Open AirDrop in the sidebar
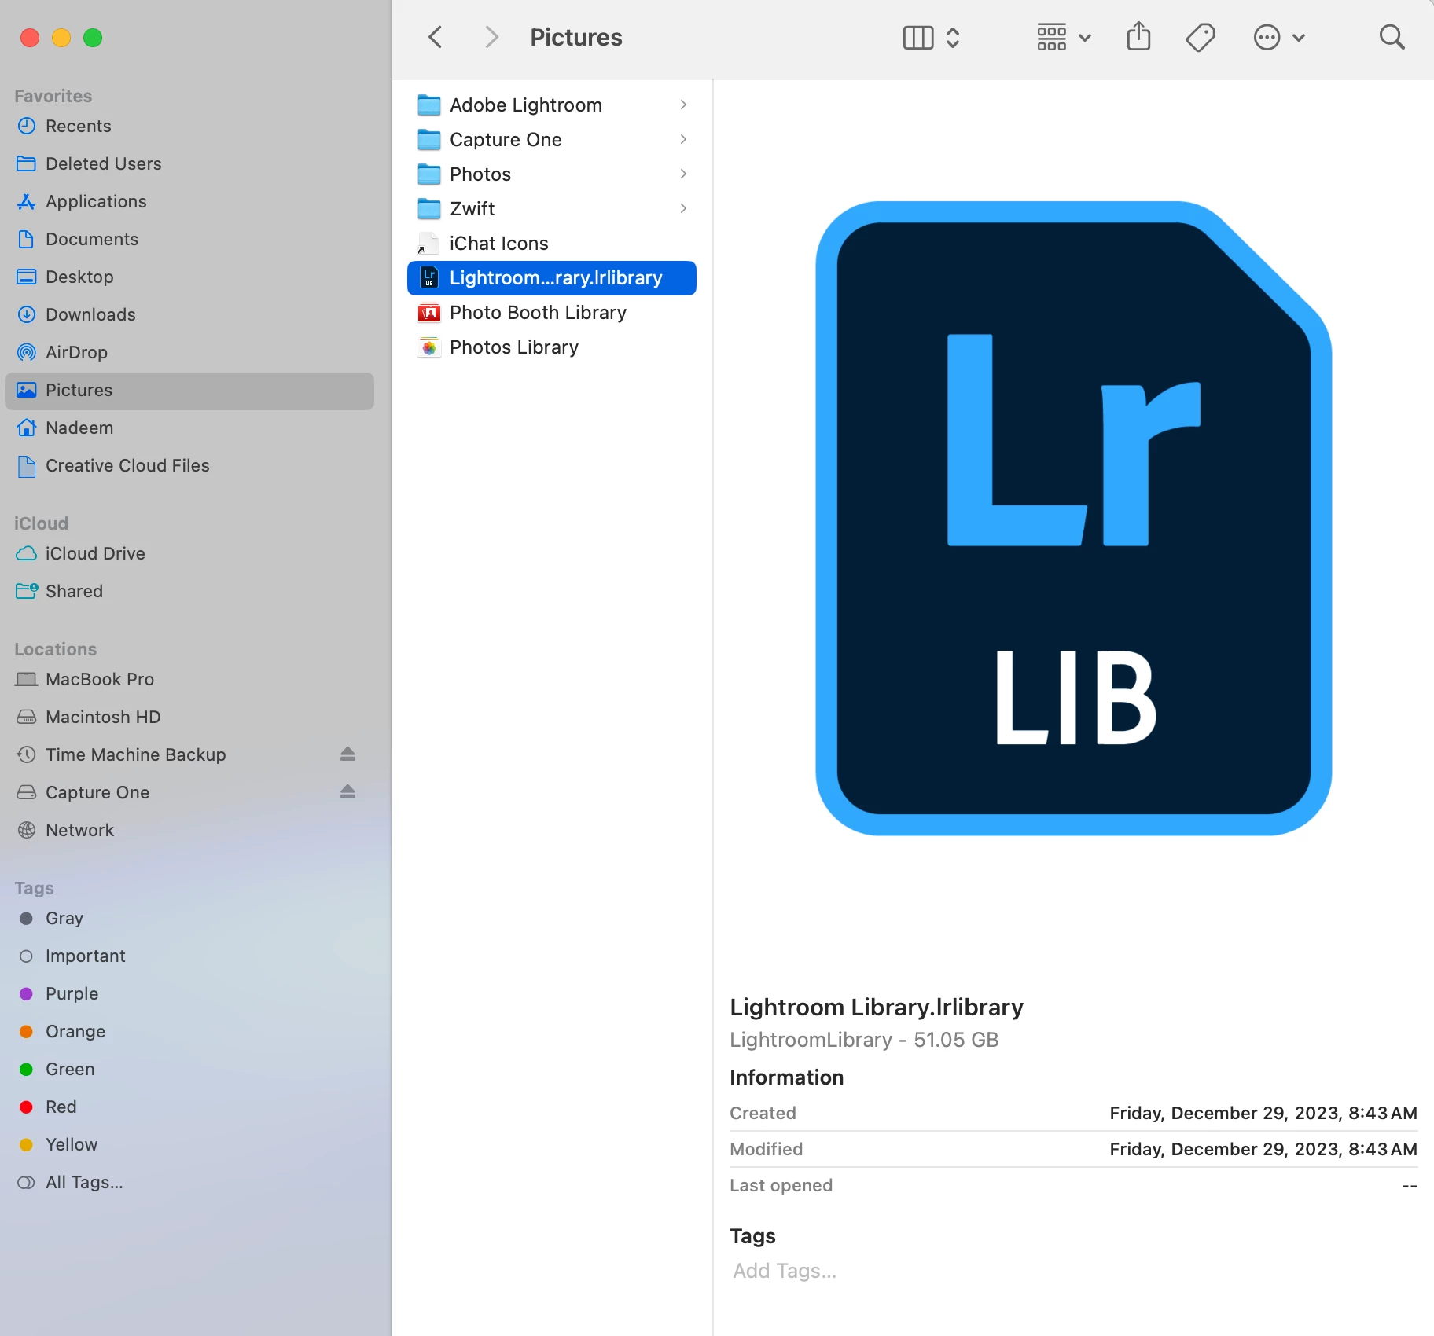Screen dimensions: 1434x1336 [189, 352]
